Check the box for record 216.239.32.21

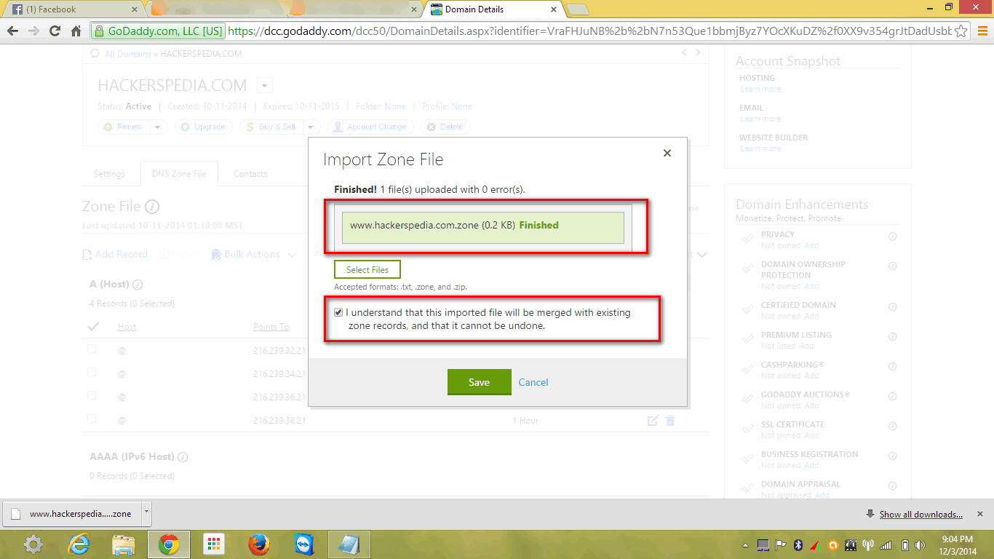click(x=92, y=349)
